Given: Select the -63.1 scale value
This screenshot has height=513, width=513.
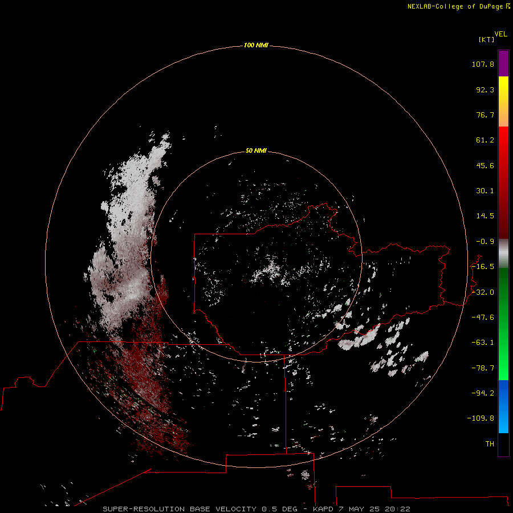Looking at the screenshot, I should point(483,343).
